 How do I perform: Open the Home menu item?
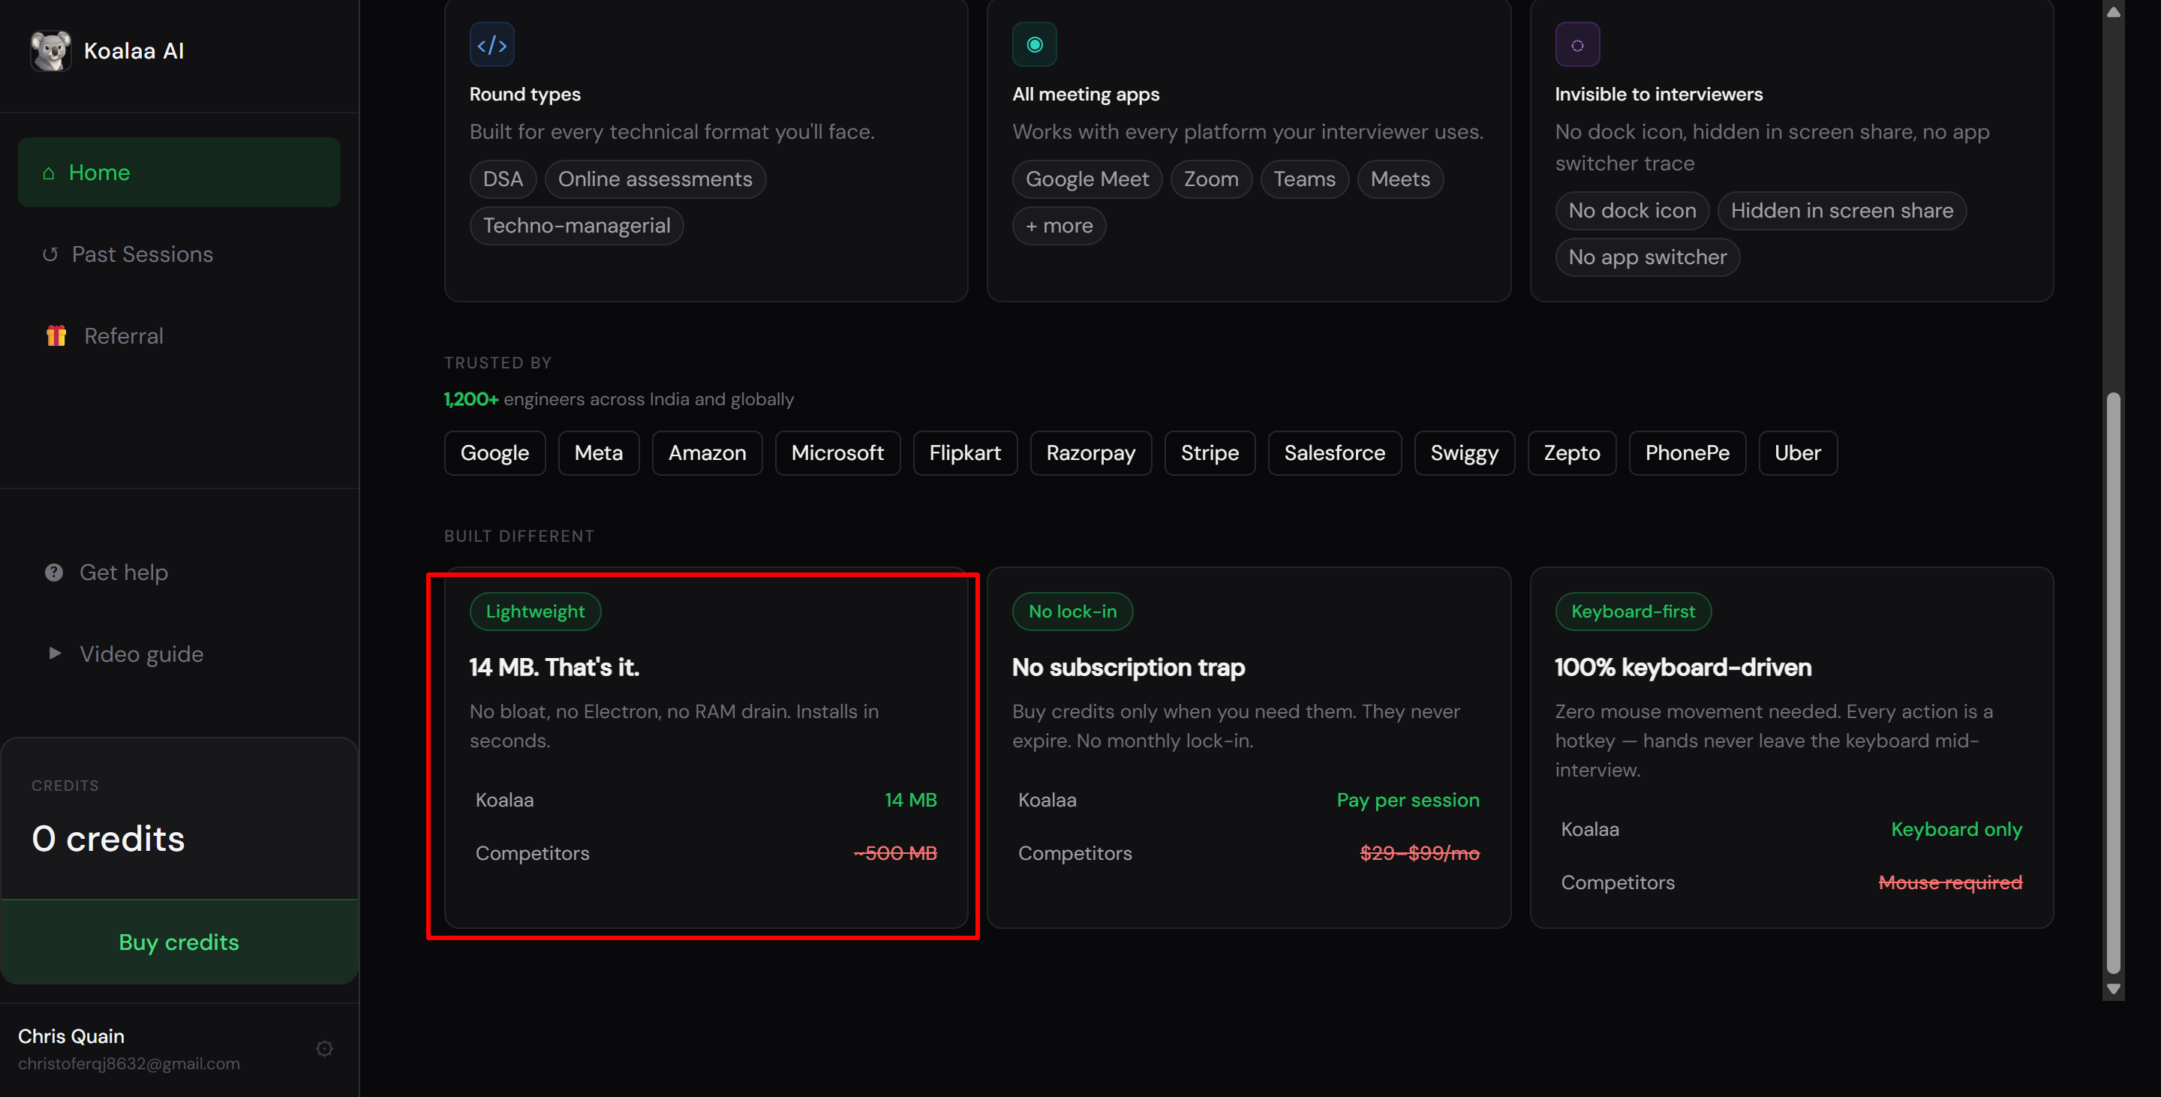pyautogui.click(x=179, y=173)
